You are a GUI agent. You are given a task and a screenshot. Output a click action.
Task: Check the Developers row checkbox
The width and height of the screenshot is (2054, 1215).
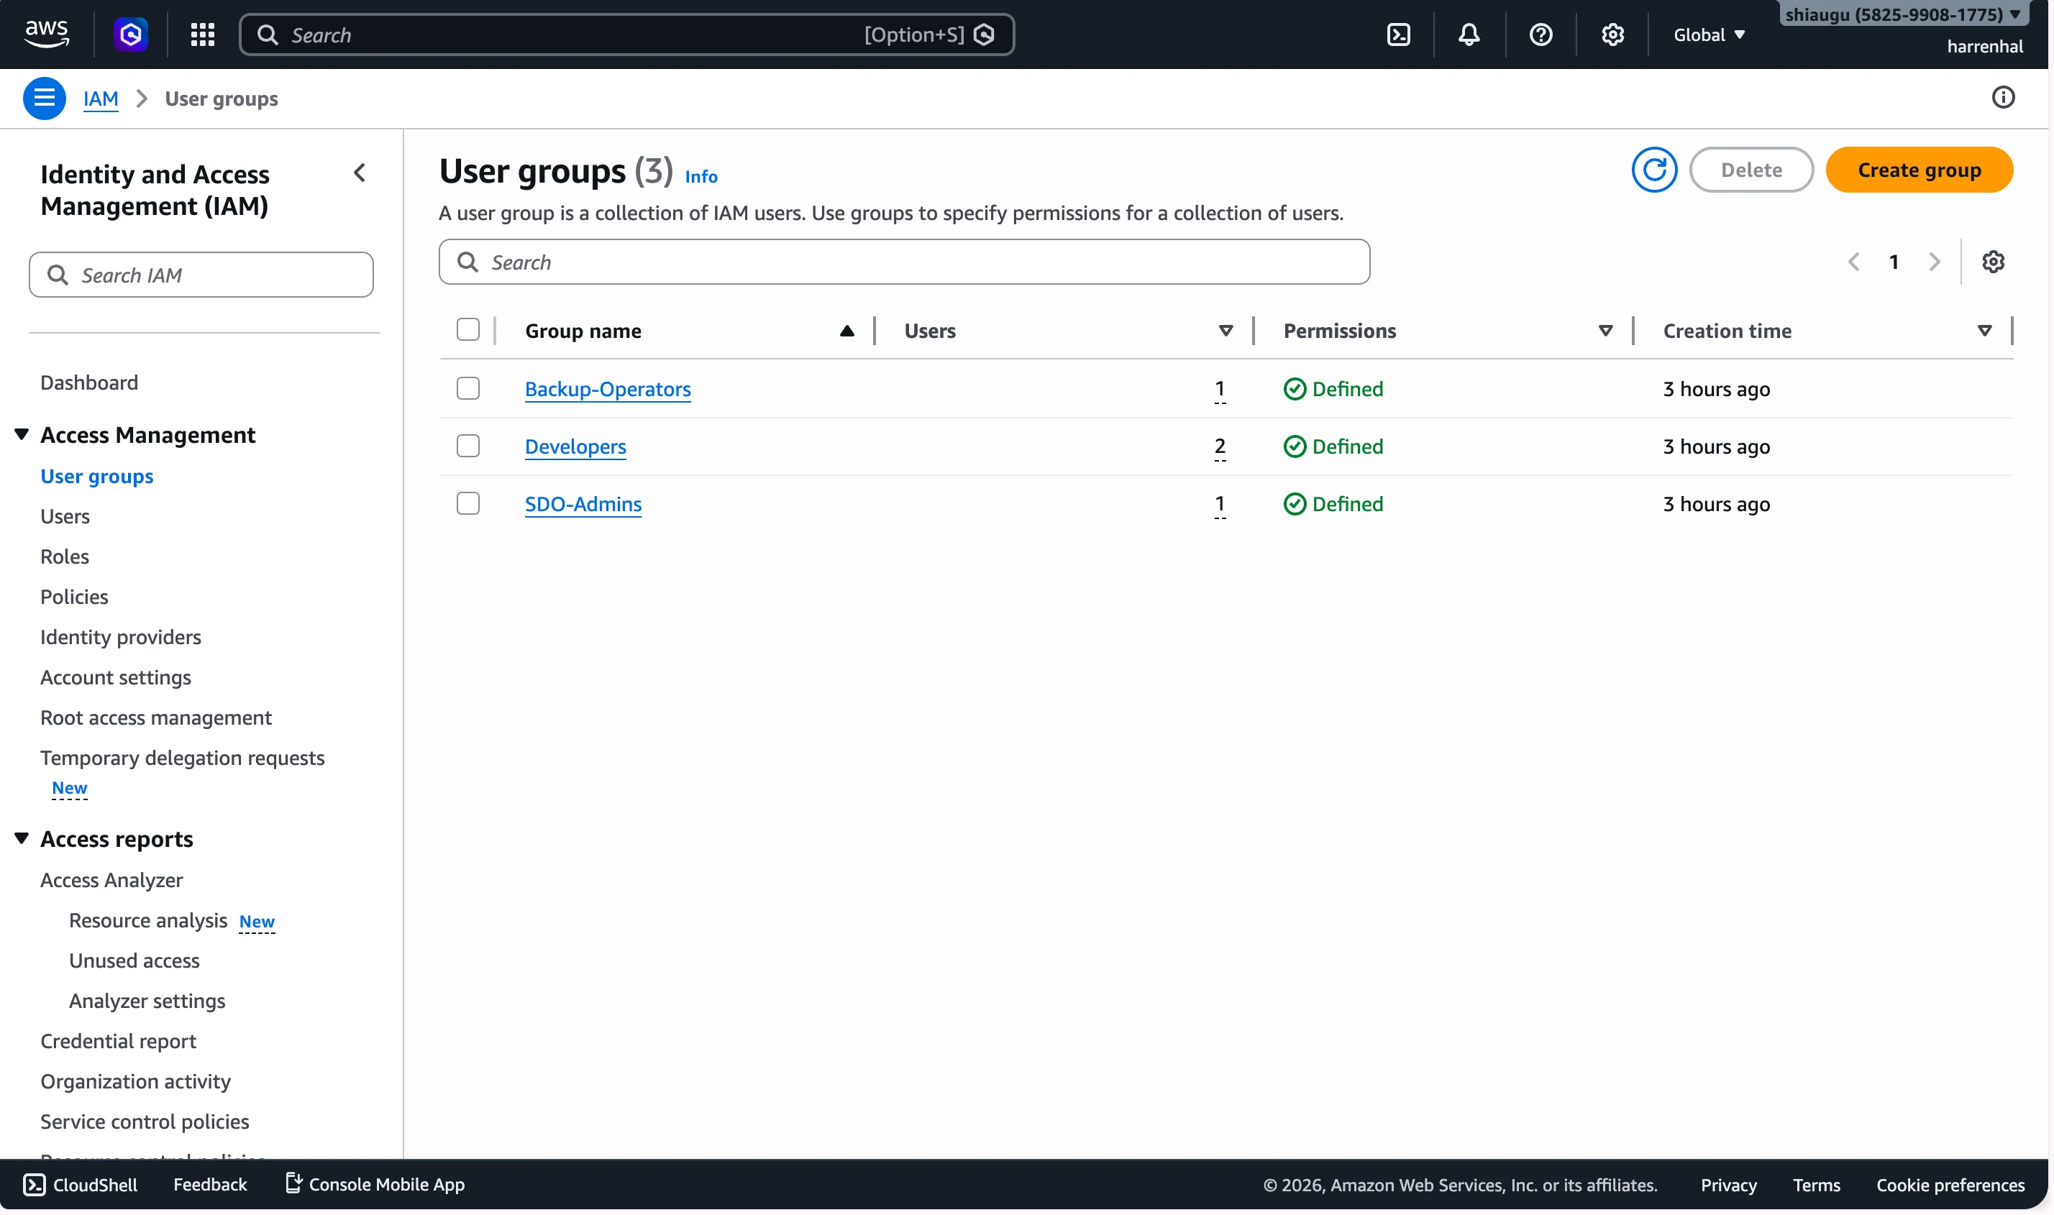tap(467, 446)
